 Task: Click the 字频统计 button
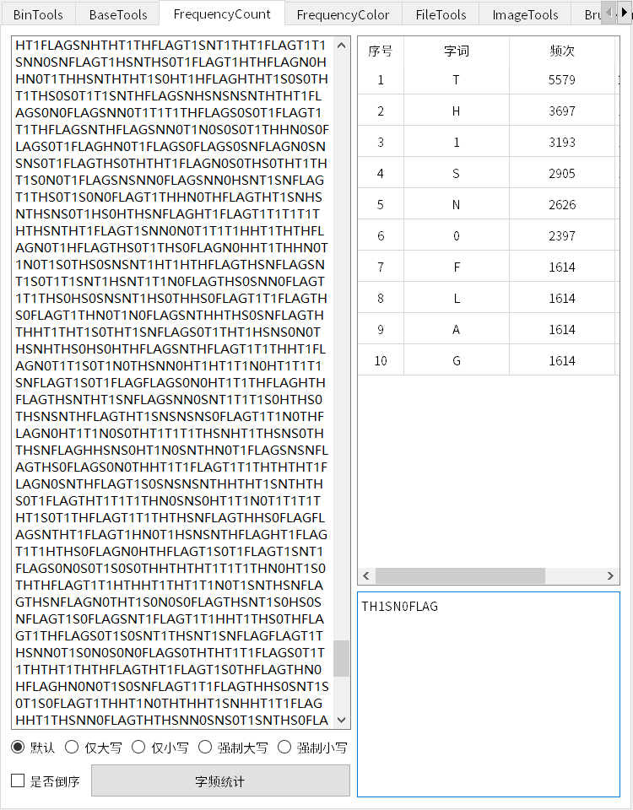point(220,781)
